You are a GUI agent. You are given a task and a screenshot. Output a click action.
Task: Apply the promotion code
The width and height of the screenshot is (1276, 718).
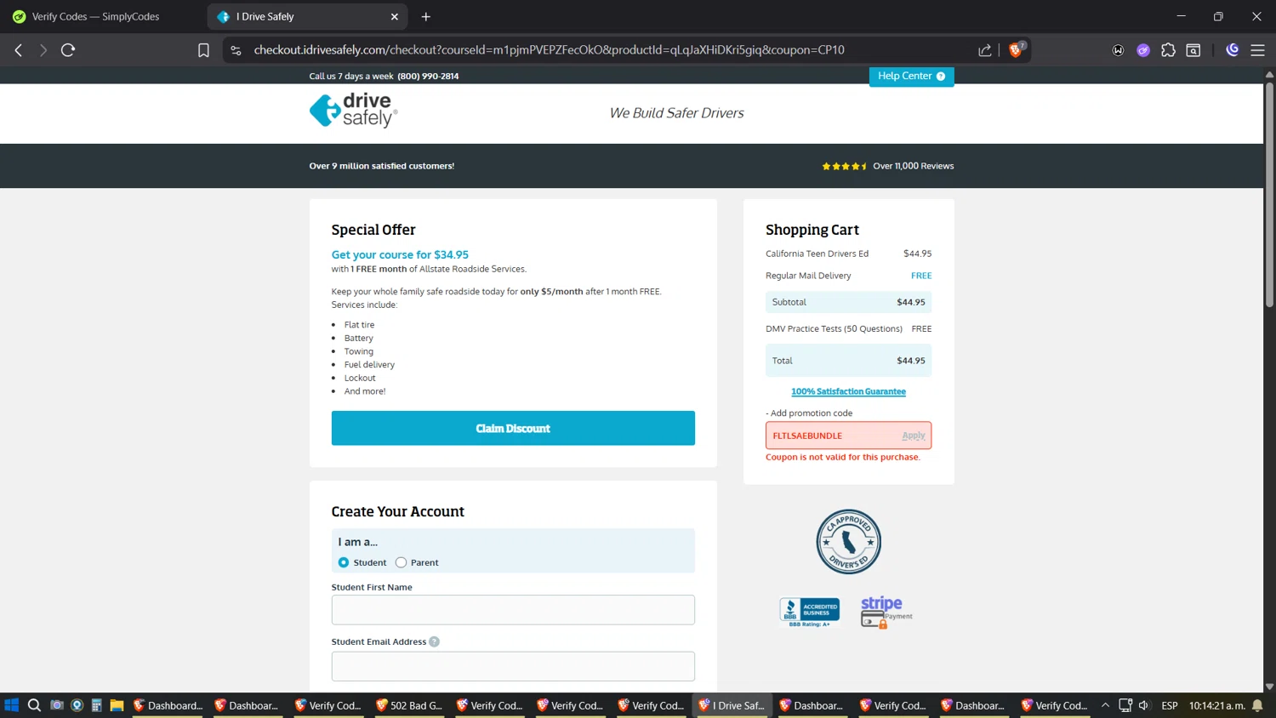913,436
